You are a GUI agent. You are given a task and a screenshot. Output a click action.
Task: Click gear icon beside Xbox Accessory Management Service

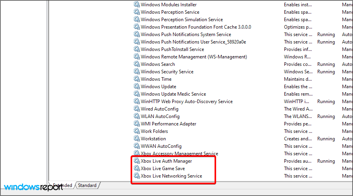click(136, 153)
